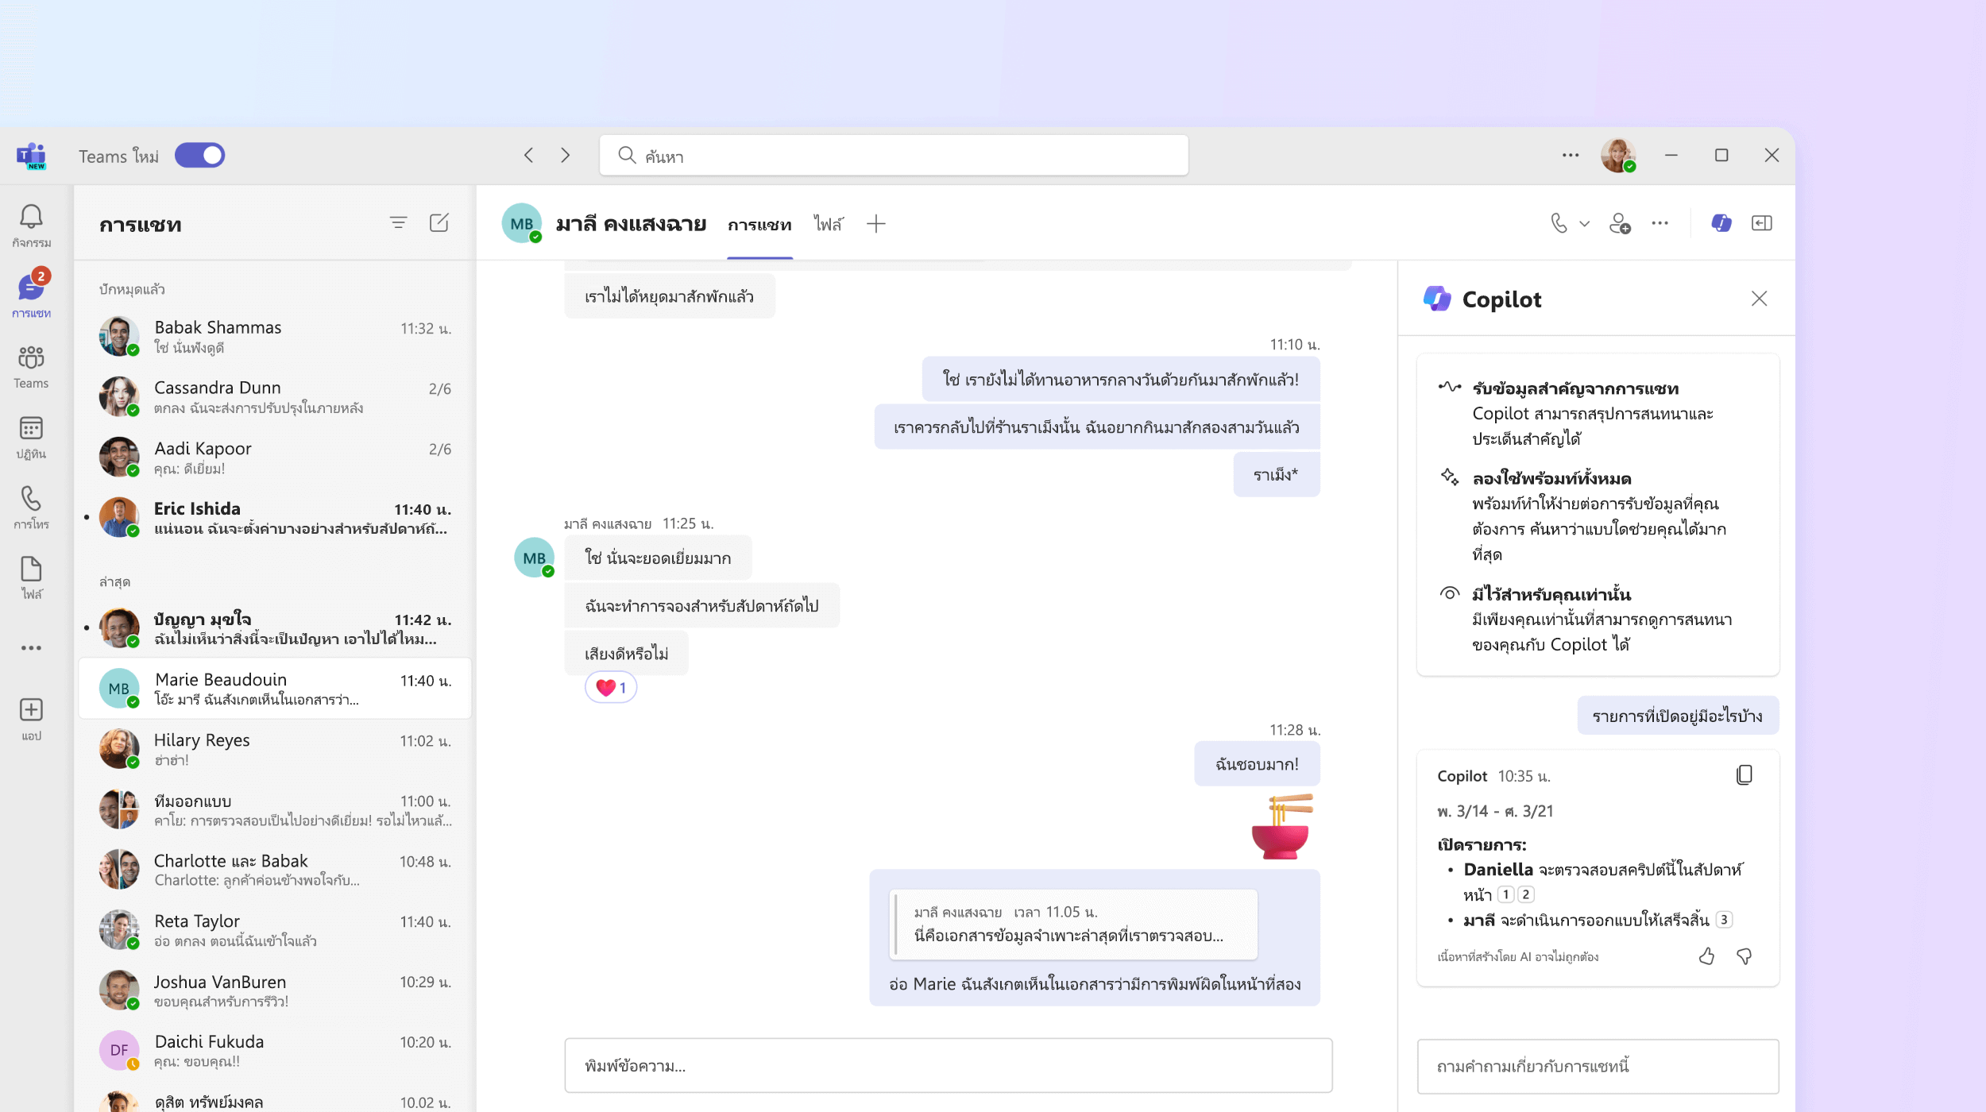Open chat with Babak Shammas
Screen dimensions: 1986x1112
(x=275, y=337)
